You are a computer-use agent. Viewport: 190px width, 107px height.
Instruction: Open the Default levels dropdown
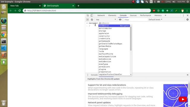pyautogui.click(x=155, y=20)
